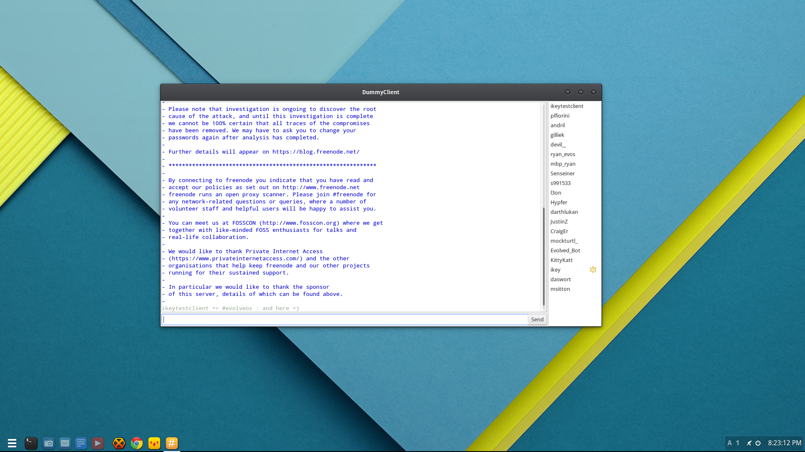805x452 pixels.
Task: Maximize the DummyClient window
Action: (x=581, y=92)
